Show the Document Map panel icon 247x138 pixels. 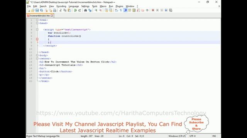[x=134, y=10]
